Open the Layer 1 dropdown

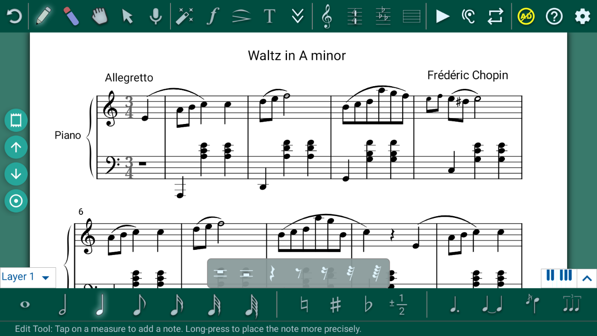click(x=28, y=277)
